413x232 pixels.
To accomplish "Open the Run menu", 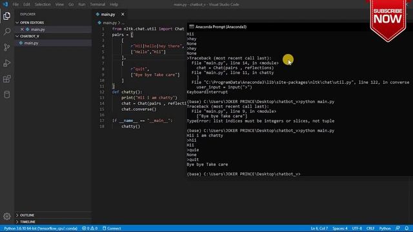I will 82,5.
